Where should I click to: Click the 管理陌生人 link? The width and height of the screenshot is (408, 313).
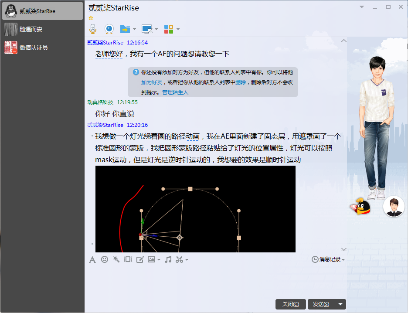(x=175, y=92)
